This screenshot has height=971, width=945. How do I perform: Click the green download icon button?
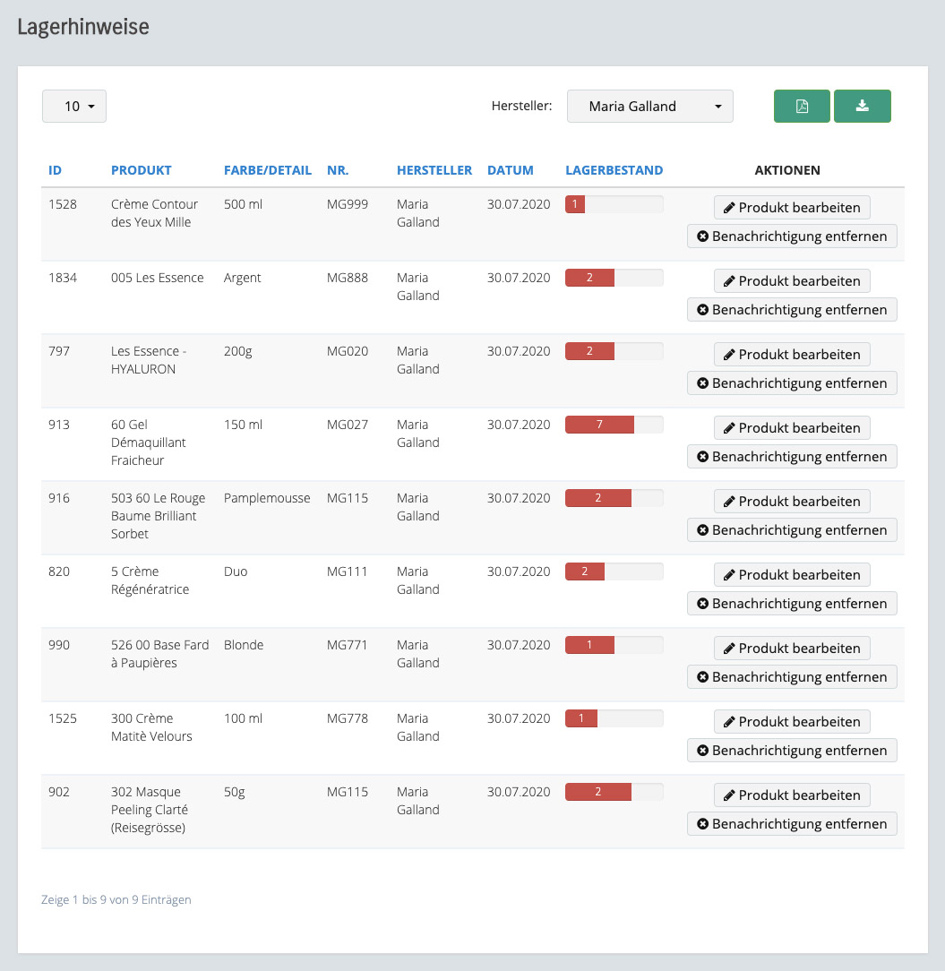(862, 106)
